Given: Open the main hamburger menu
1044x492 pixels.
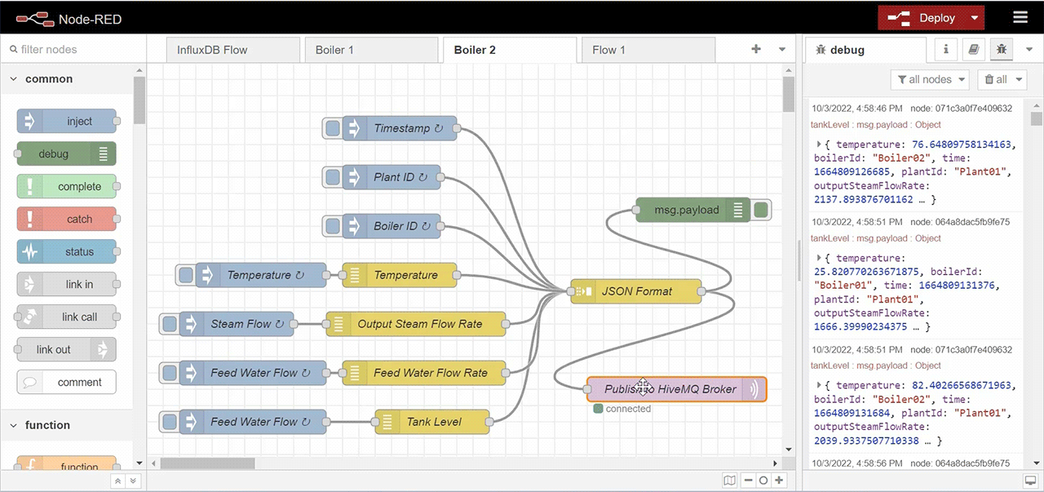Looking at the screenshot, I should [1020, 17].
